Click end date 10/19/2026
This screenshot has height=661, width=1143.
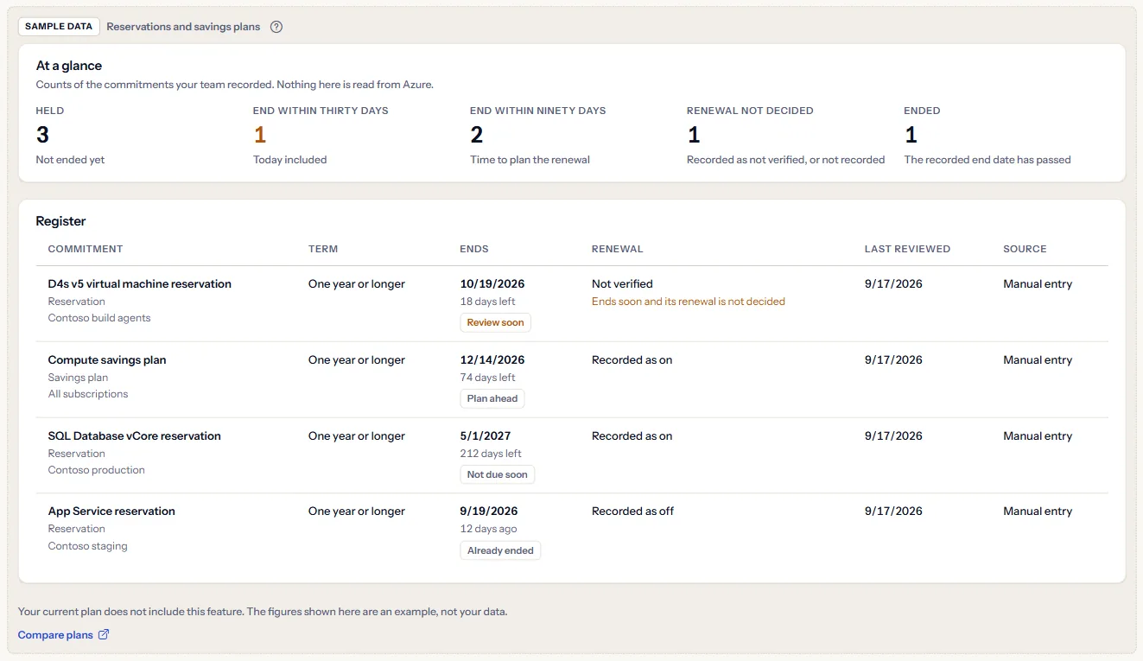492,283
